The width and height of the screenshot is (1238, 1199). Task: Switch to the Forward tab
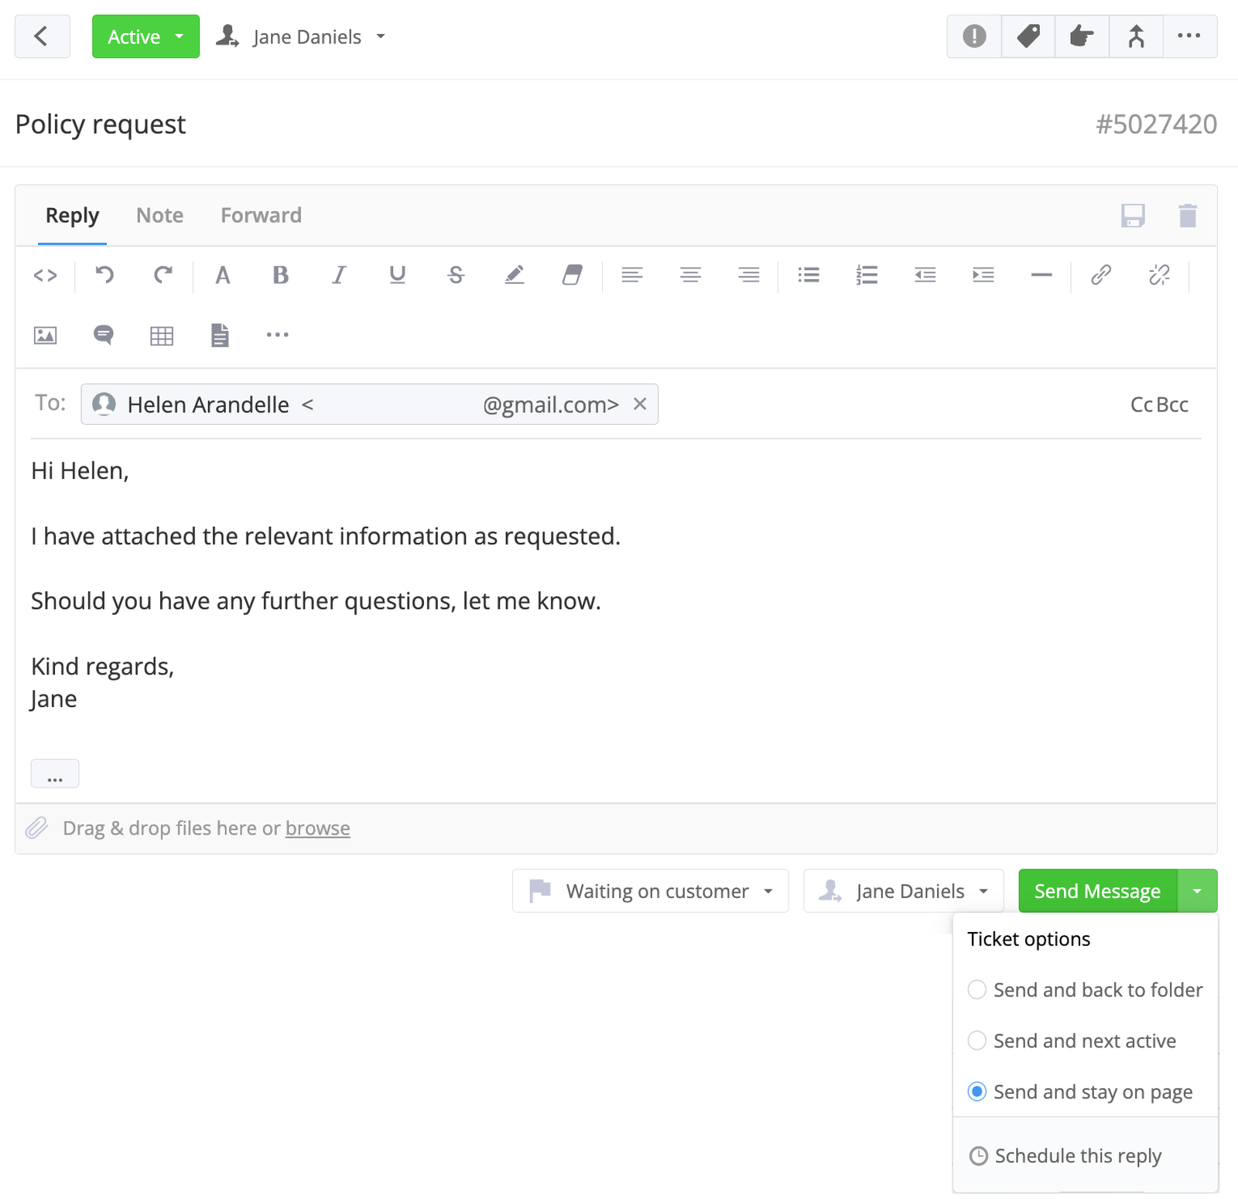(261, 216)
